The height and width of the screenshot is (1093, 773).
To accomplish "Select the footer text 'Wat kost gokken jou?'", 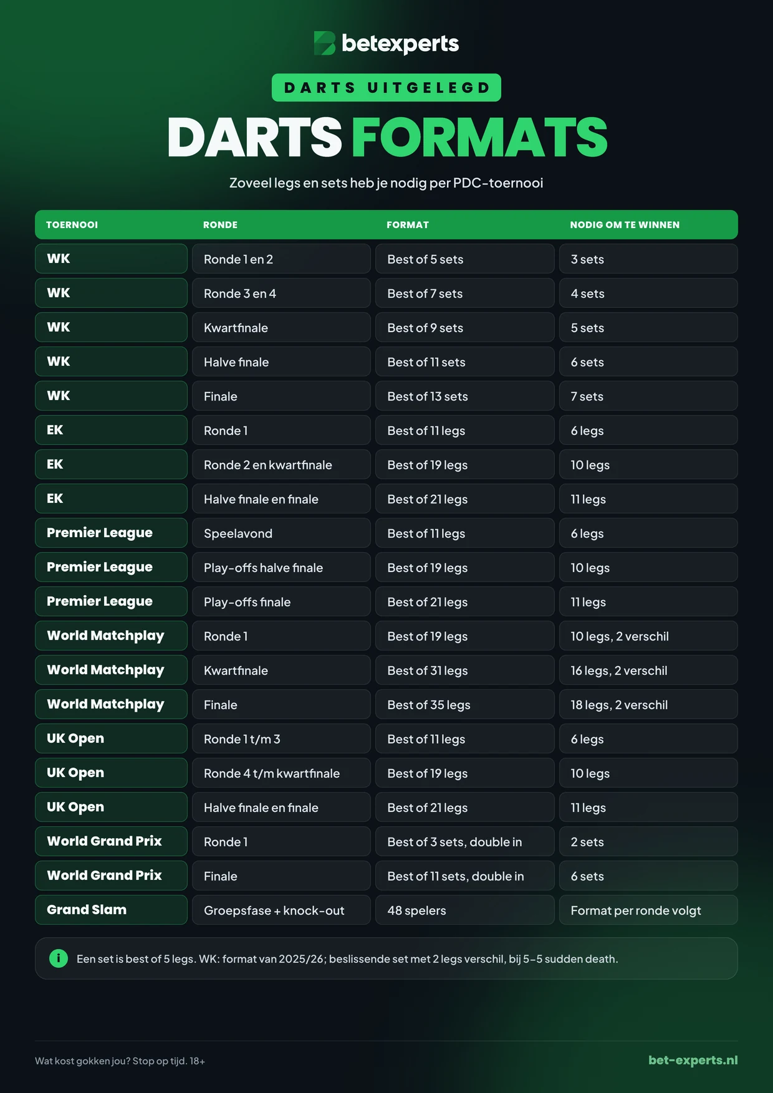I will (x=82, y=1061).
